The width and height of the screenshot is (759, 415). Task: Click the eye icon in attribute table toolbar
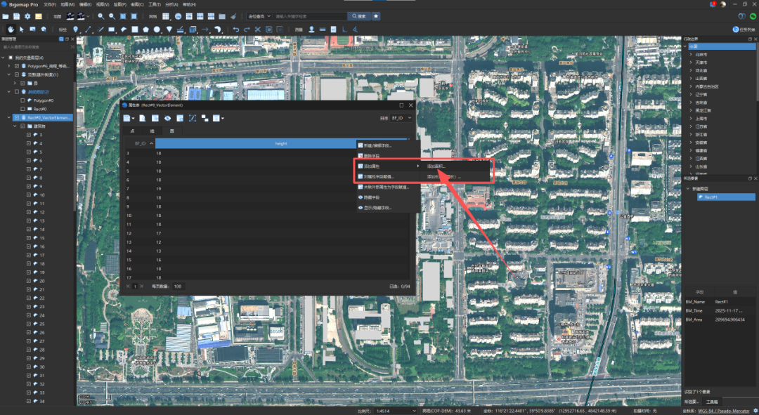pos(167,118)
